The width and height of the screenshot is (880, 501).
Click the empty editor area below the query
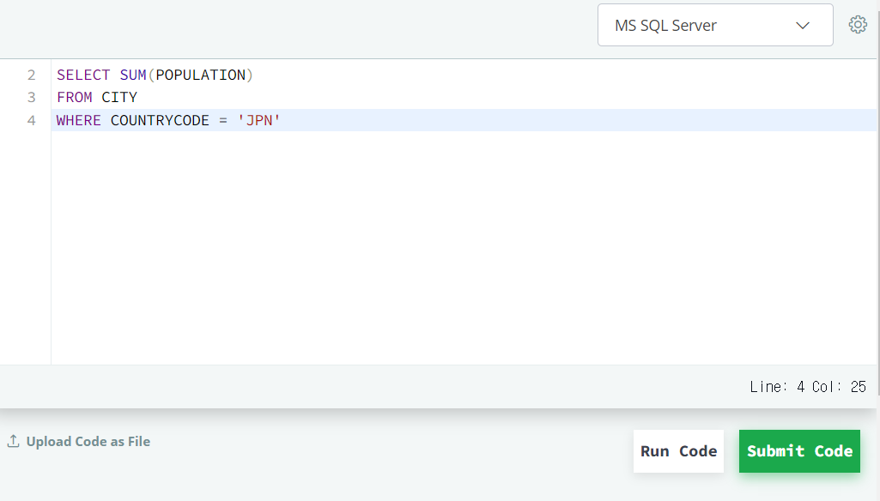tap(464, 247)
